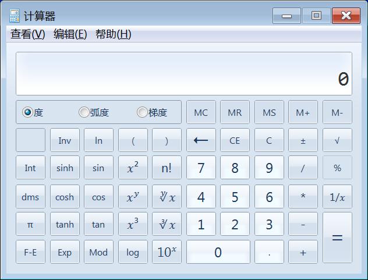Click the √ square root button
Screen dimensions: 368x280
(x=337, y=140)
